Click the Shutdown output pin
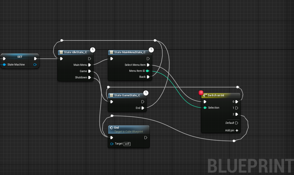The height and width of the screenshot is (175, 294). click(90, 77)
